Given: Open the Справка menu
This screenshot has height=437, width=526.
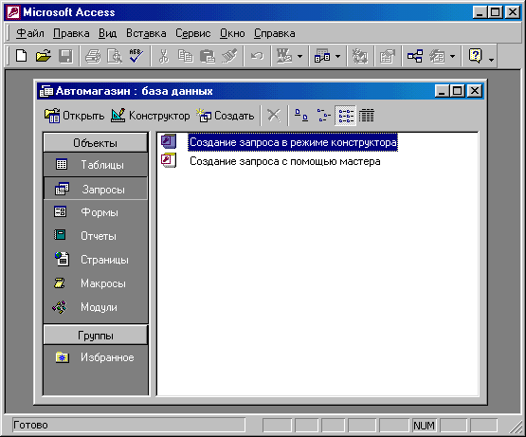Looking at the screenshot, I should pos(275,33).
